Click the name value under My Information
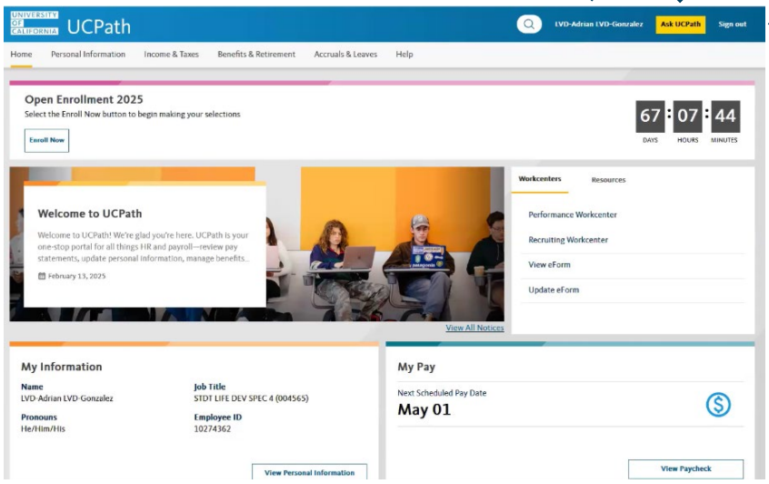 coord(67,398)
